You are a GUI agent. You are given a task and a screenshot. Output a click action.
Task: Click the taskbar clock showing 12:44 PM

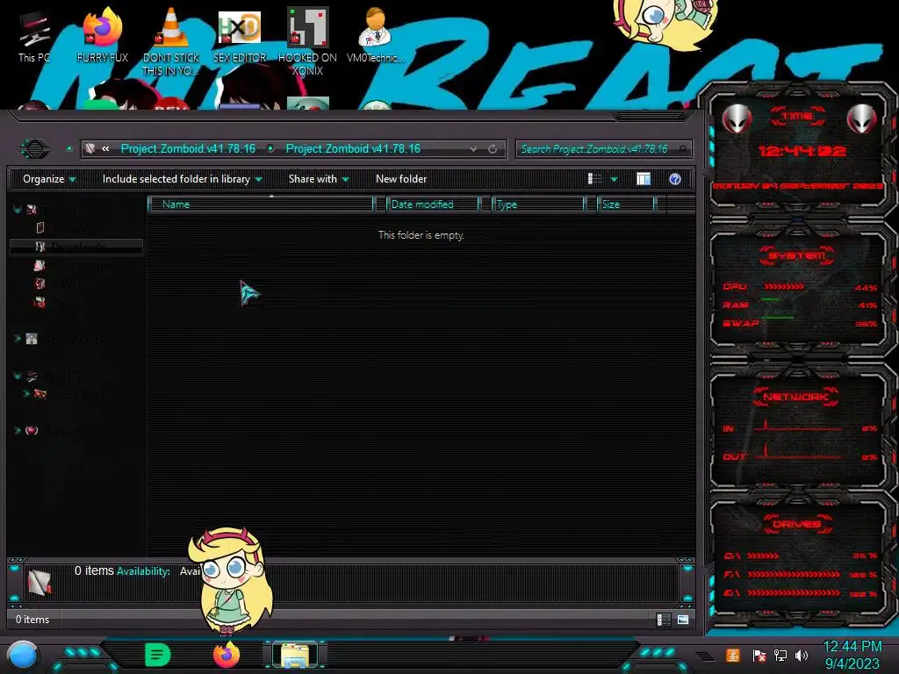point(852,655)
